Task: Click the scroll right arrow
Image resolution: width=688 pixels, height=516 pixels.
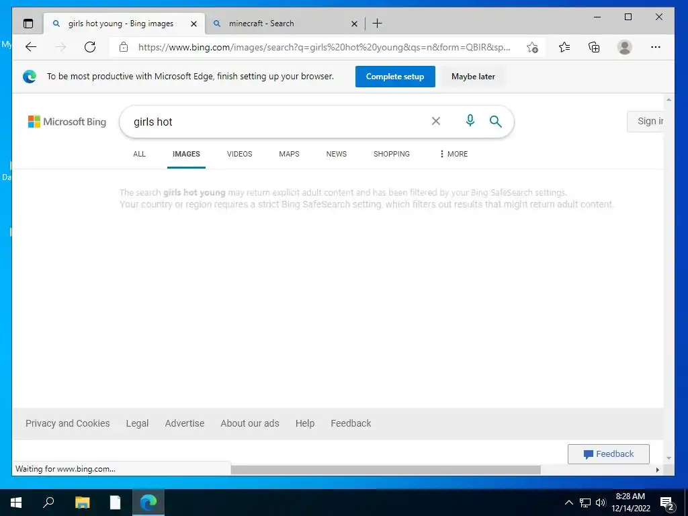Action: pyautogui.click(x=657, y=470)
